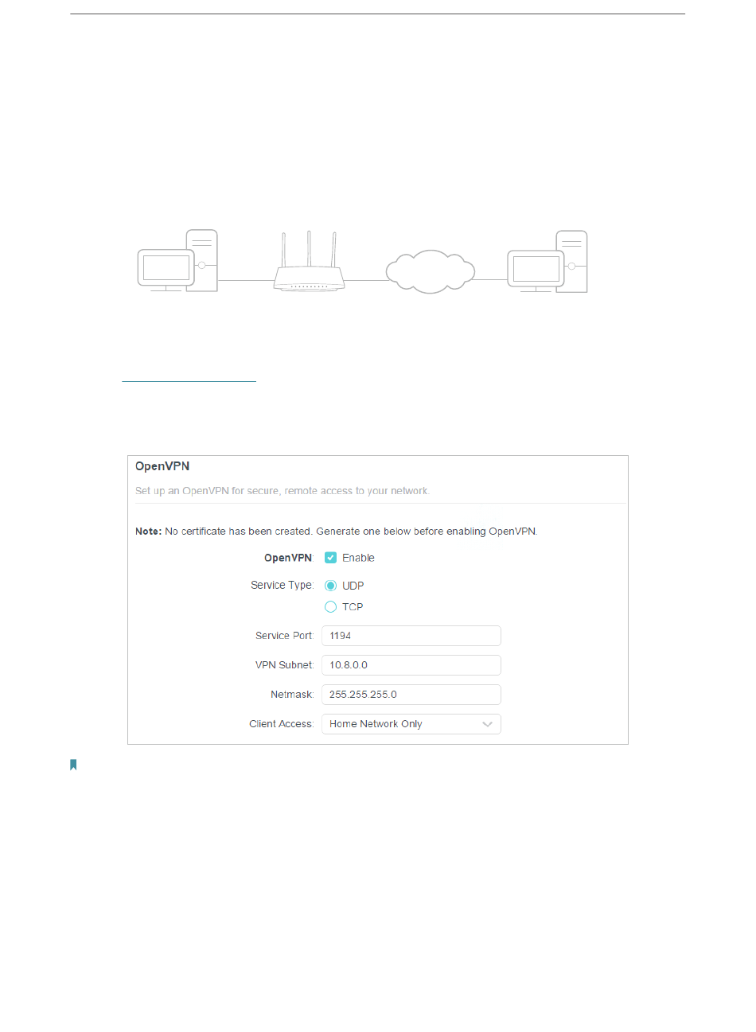The height and width of the screenshot is (1032, 756).
Task: Select the TCP service type
Action: [x=330, y=607]
